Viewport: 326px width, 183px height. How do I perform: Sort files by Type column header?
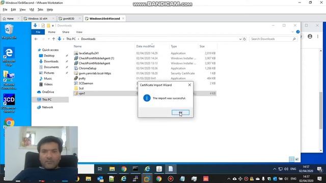pyautogui.click(x=174, y=46)
